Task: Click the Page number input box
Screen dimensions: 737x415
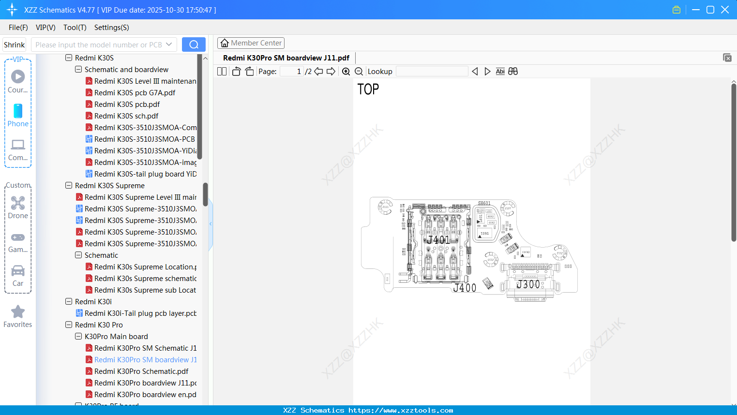Action: 292,72
